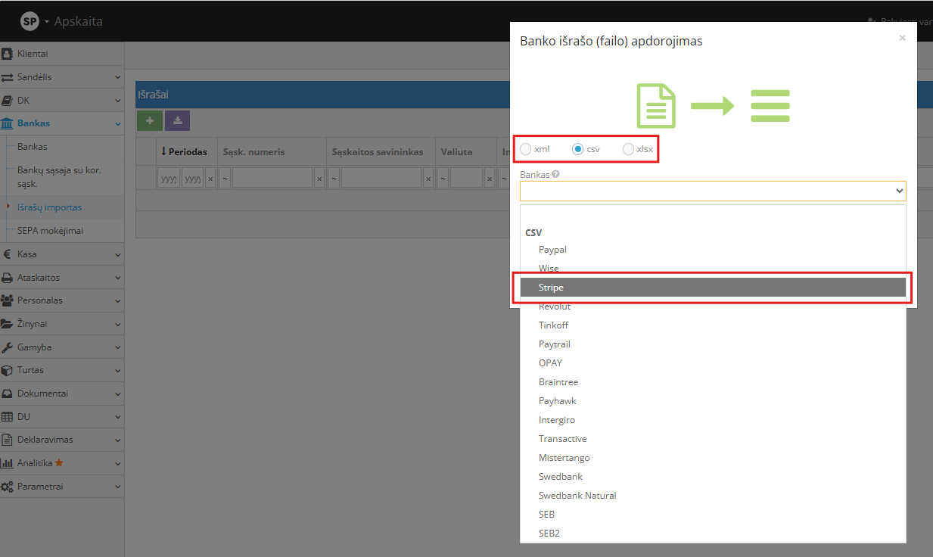Viewport: 933px width, 557px height.
Task: Click the Sąskaitos savininkas filter field
Action: 384,177
